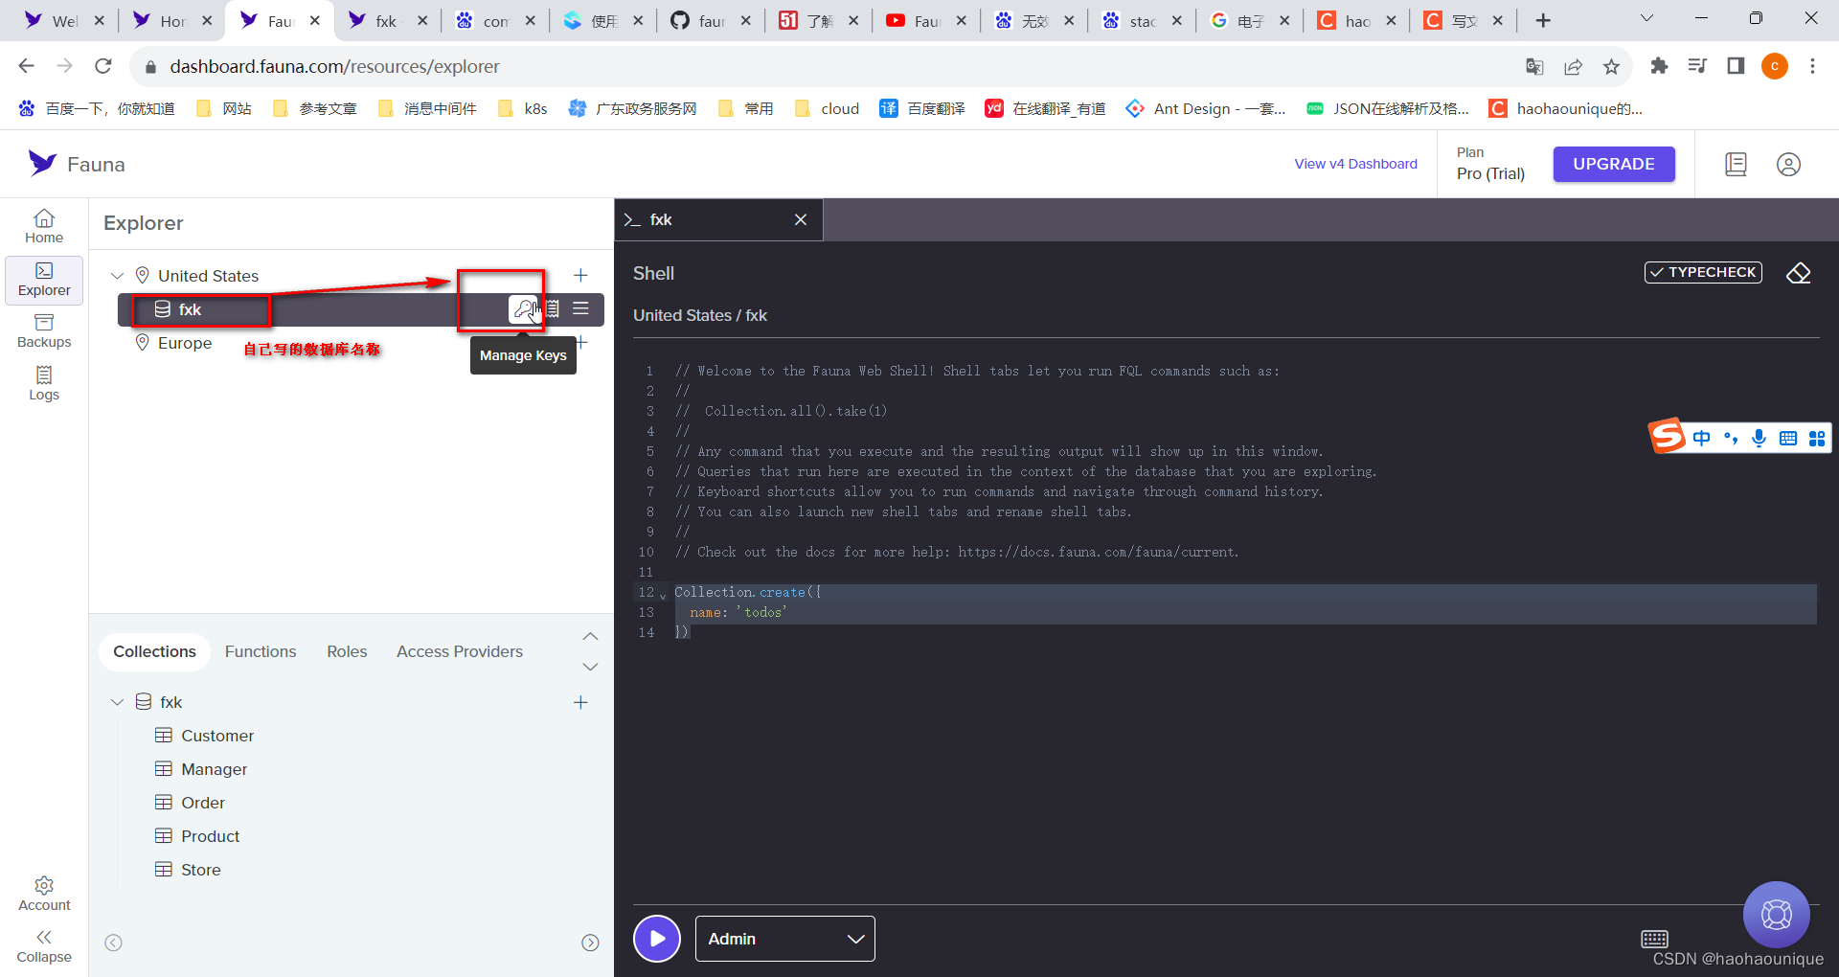
Task: Open the documentation book icon in header
Action: [x=1736, y=164]
